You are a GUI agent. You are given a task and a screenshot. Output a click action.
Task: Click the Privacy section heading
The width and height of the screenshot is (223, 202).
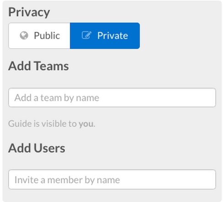pyautogui.click(x=29, y=12)
